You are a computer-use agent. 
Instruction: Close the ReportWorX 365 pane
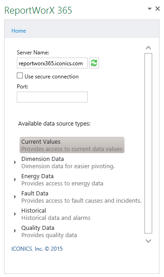pyautogui.click(x=158, y=9)
